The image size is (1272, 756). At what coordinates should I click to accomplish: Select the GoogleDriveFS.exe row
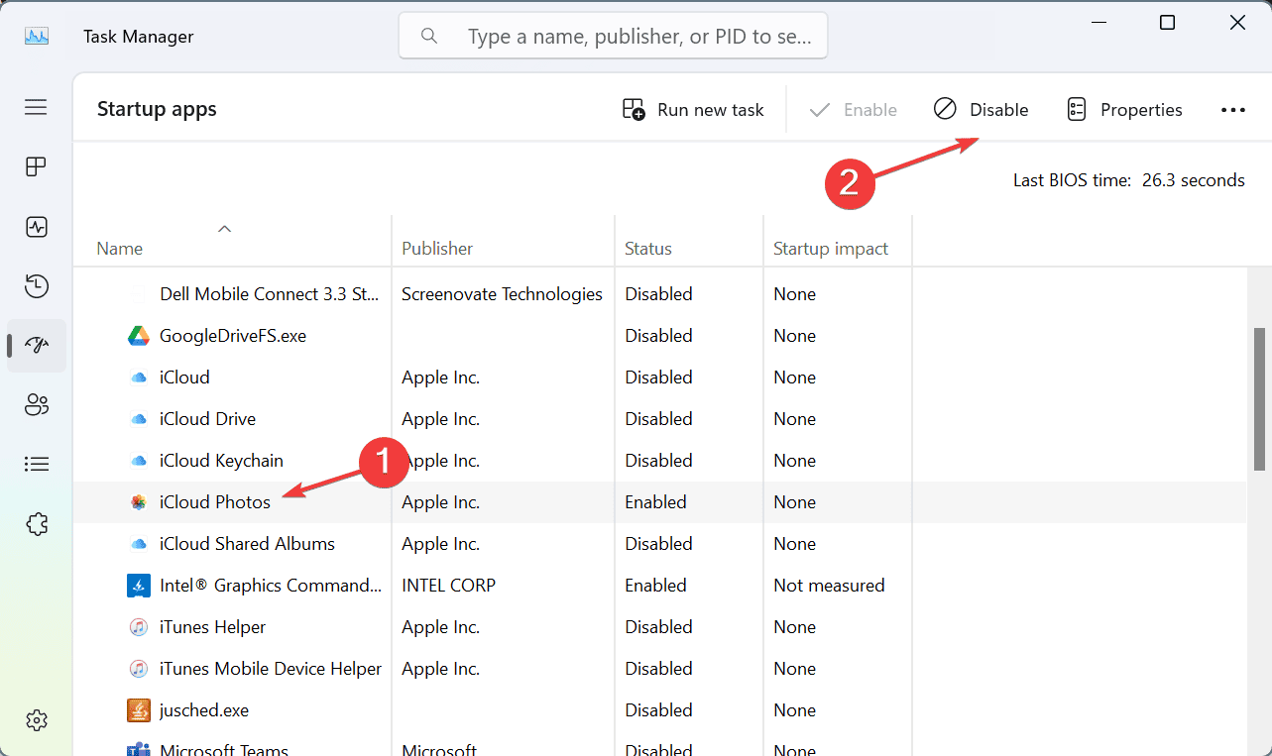(233, 336)
